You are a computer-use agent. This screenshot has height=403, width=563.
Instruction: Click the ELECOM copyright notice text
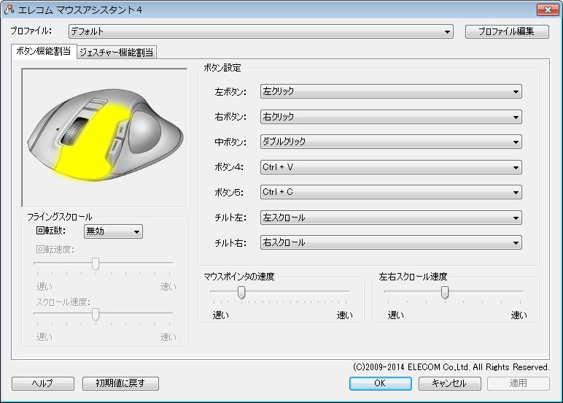pos(451,367)
